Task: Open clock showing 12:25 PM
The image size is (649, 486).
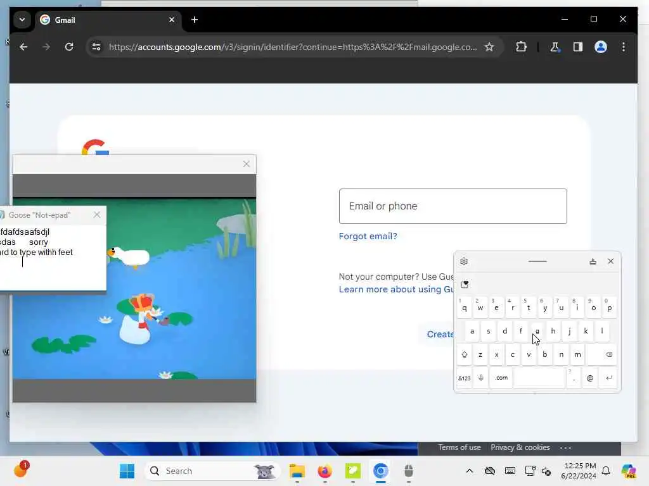Action: [579, 471]
